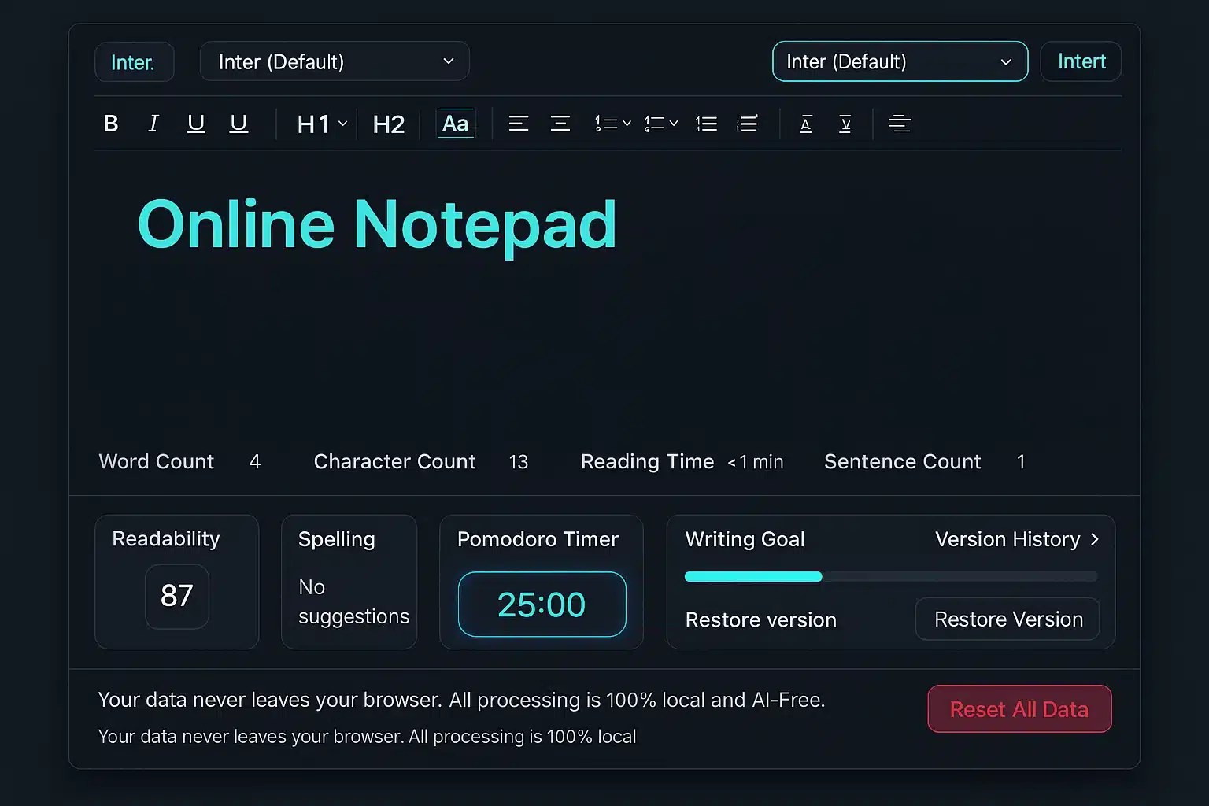Screen dimensions: 1209x806
Task: Open the Inter (Default) font dropdown on the left
Action: pos(334,61)
